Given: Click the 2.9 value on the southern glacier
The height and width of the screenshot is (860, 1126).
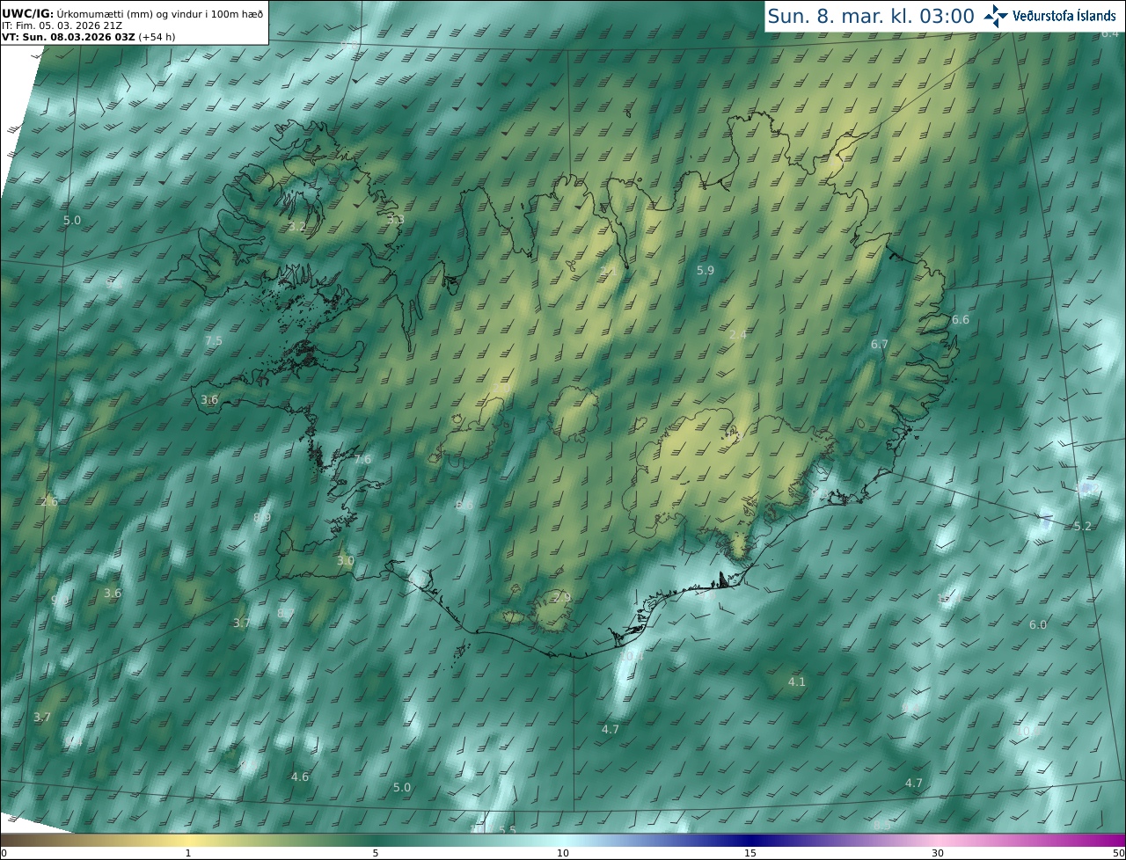Looking at the screenshot, I should [562, 598].
